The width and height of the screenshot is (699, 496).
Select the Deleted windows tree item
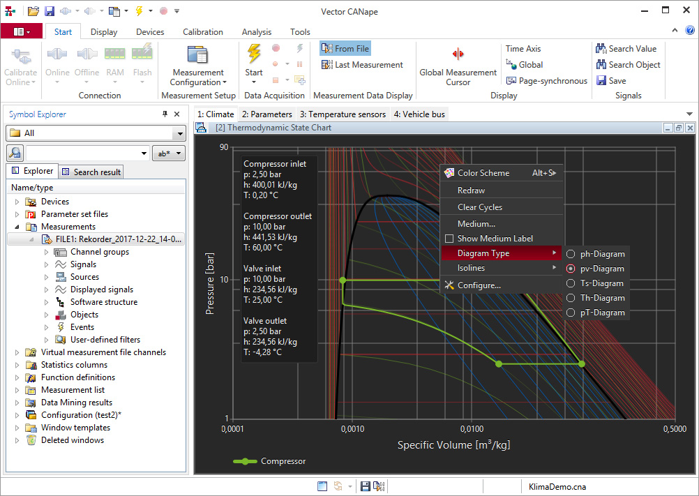pos(73,440)
